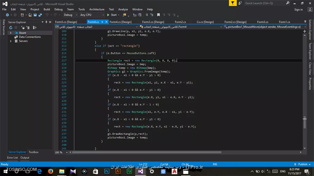The height and width of the screenshot is (176, 314).
Task: Click the split editor handle above scrollbar
Action: tap(304, 31)
